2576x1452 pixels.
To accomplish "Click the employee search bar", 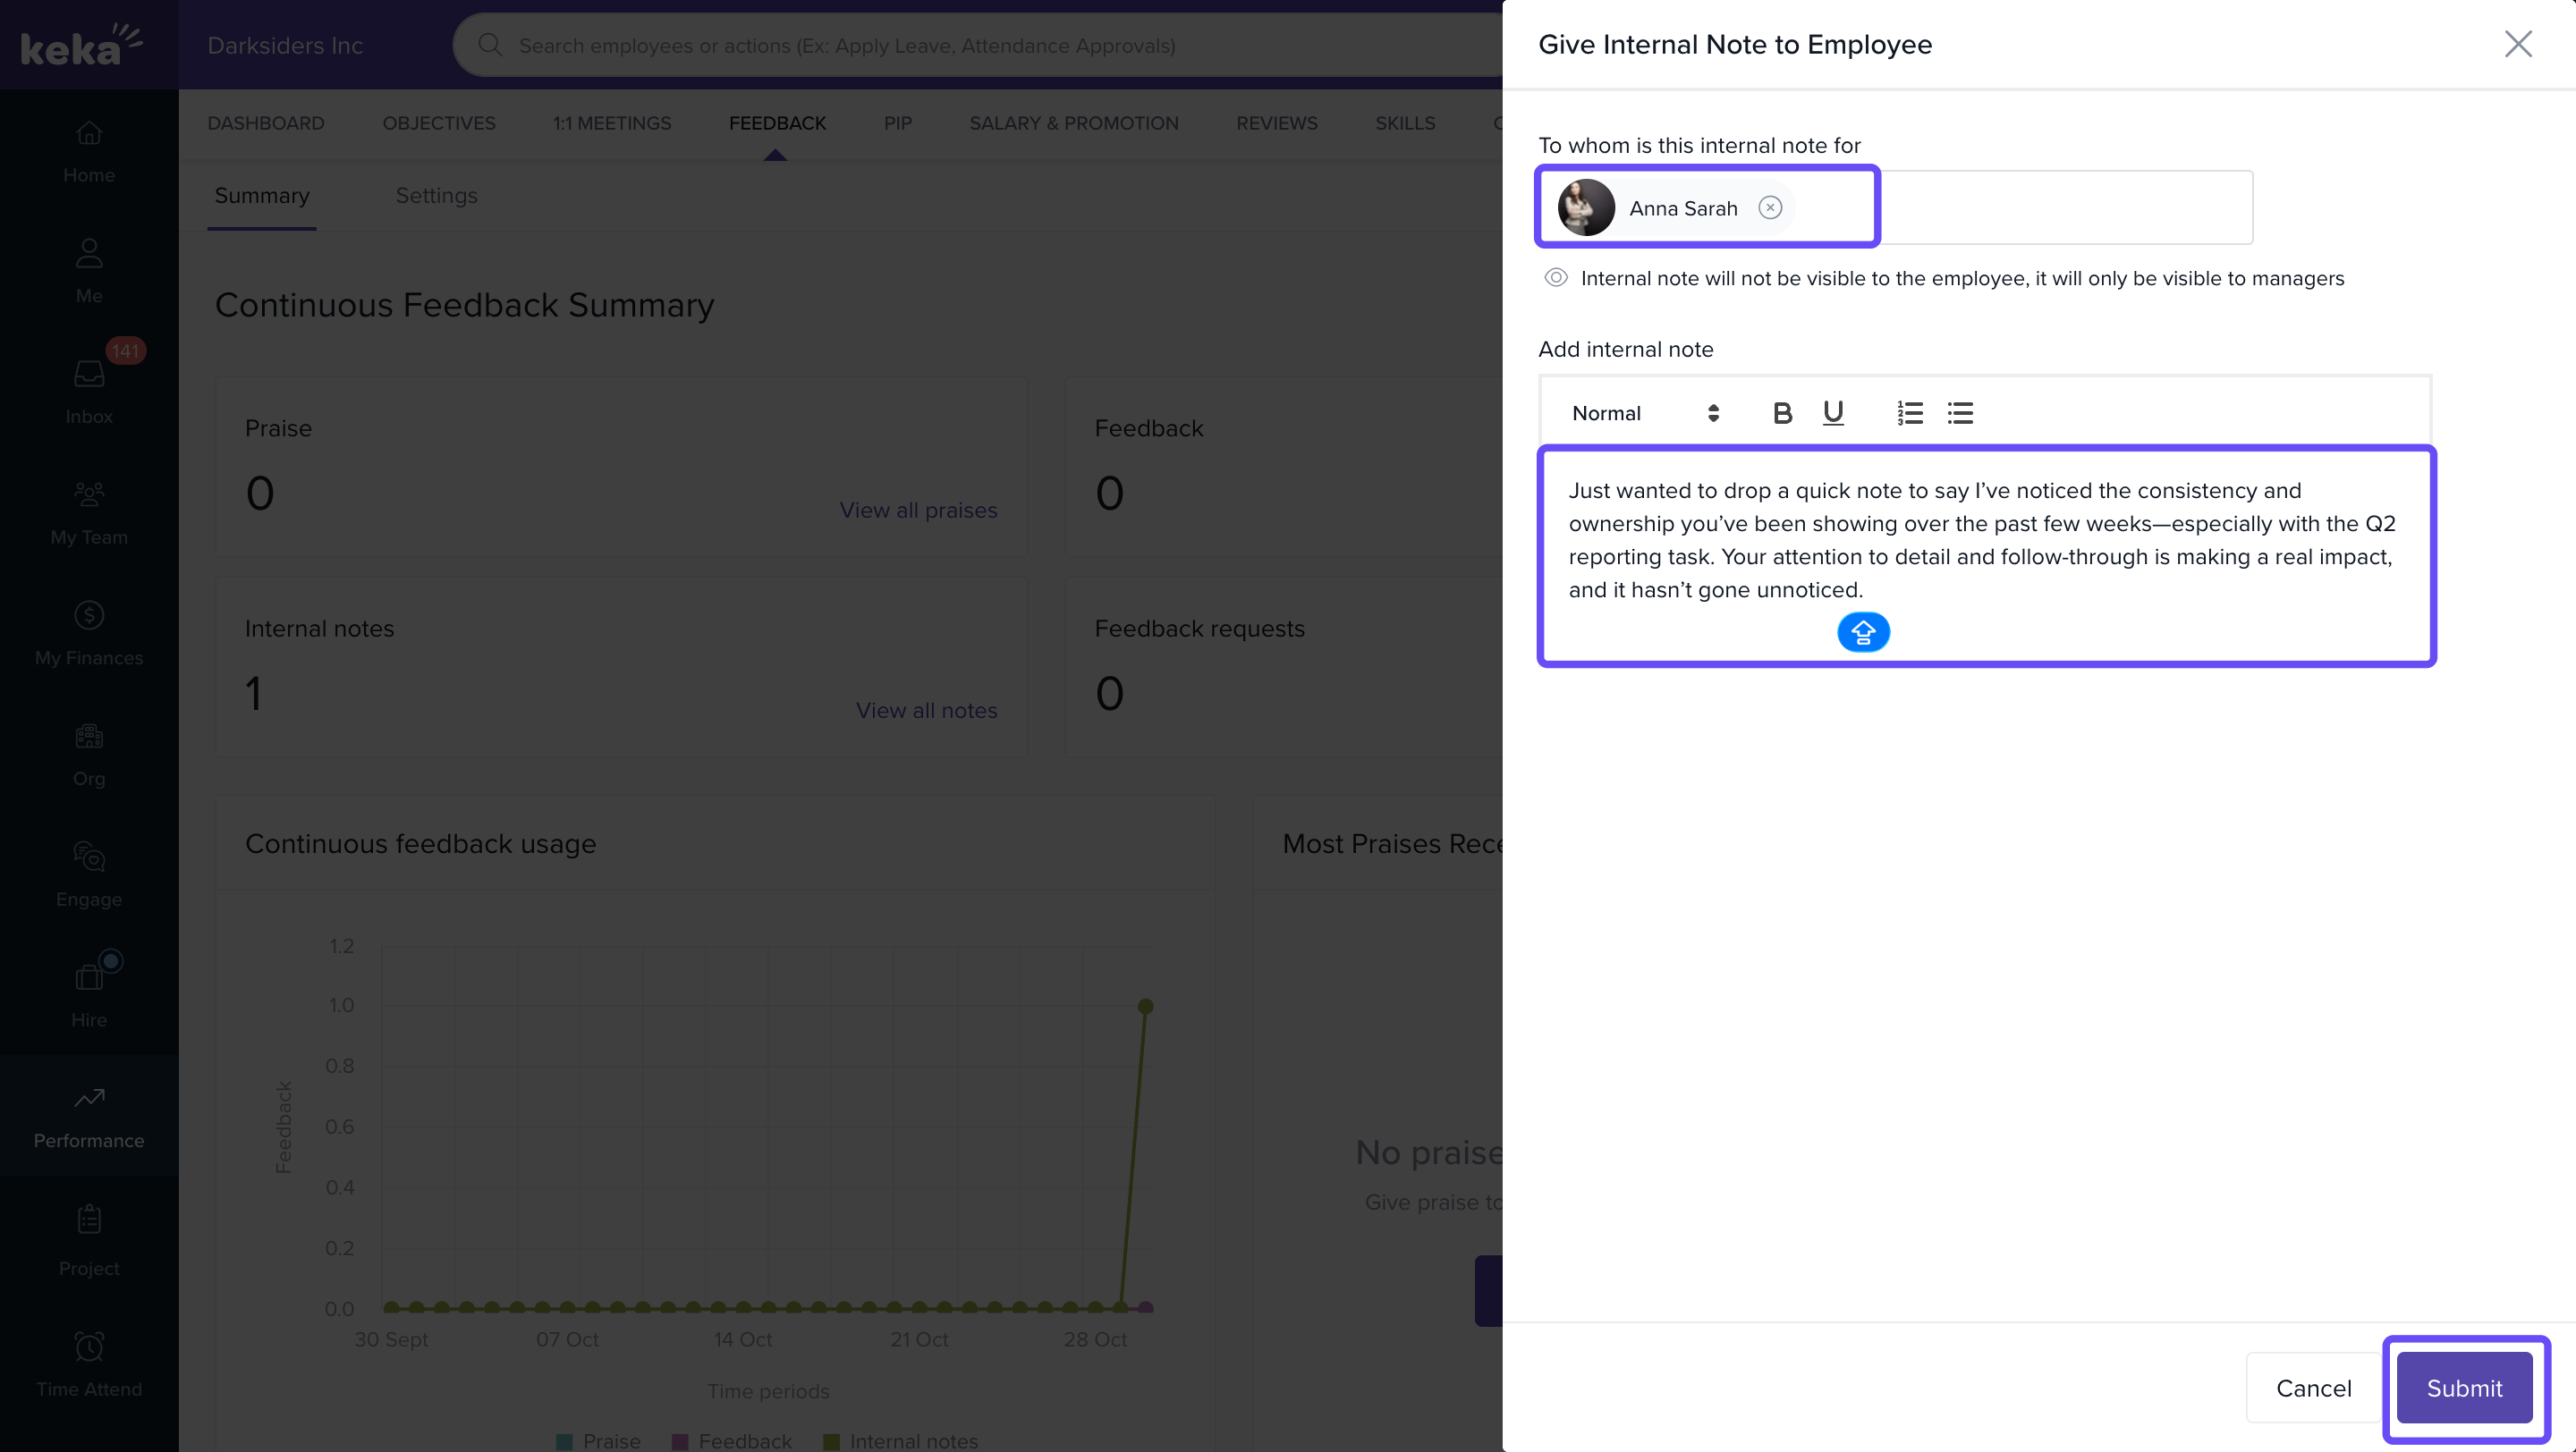I will pyautogui.click(x=846, y=46).
